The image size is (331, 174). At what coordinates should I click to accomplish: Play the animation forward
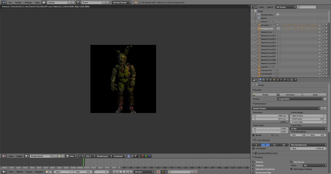124,172
